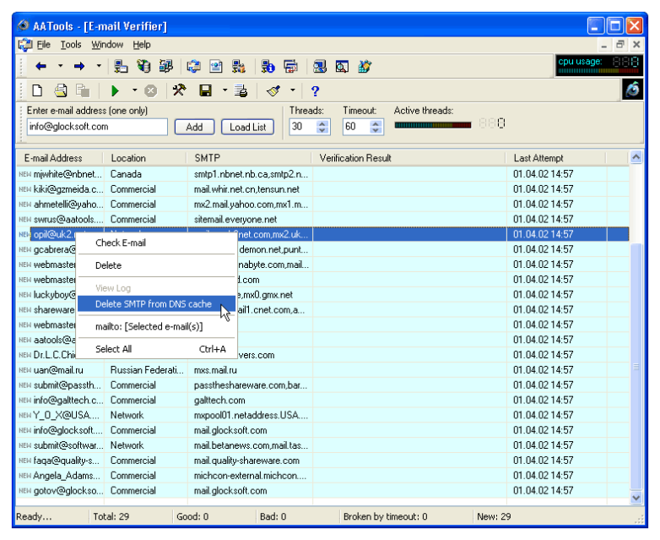
Task: Click the registry cubes toolbar icon
Action: 365,66
